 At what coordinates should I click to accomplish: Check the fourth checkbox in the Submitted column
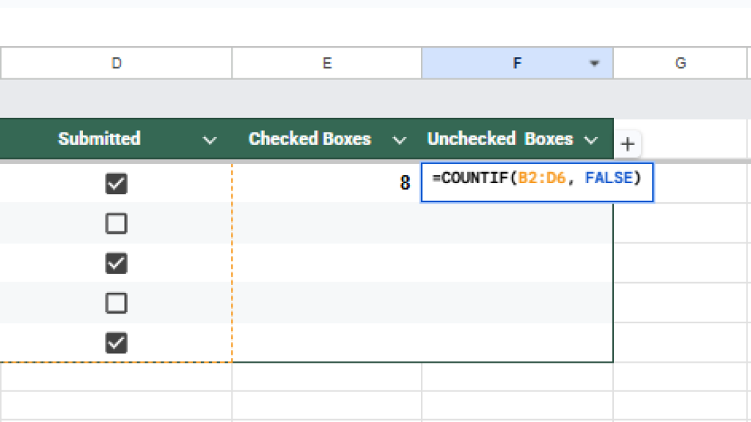(116, 303)
